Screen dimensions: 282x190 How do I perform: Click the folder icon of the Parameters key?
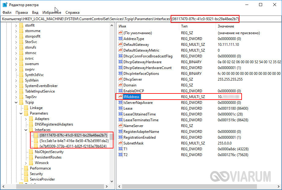(26, 113)
